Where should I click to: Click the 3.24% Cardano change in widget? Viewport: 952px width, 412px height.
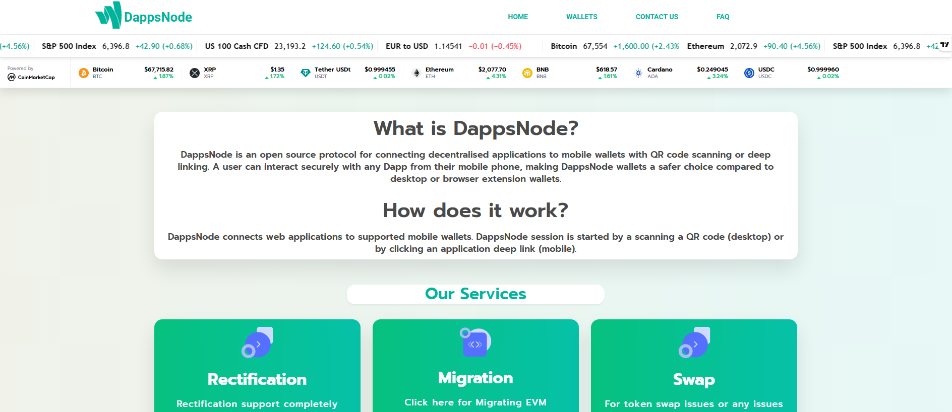718,77
